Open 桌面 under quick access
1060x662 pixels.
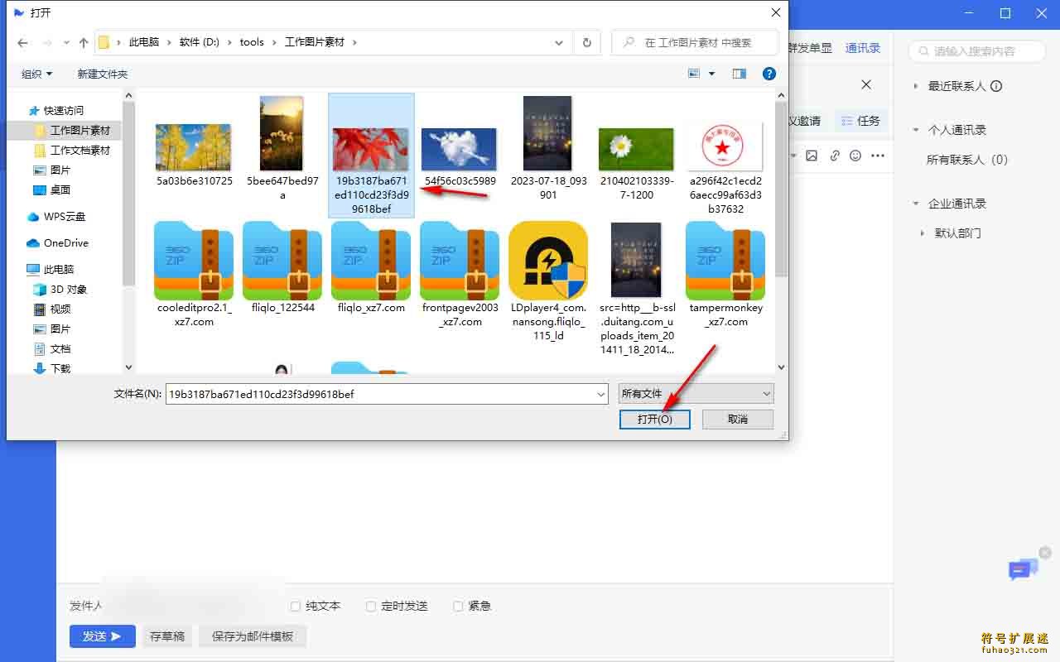[52, 189]
